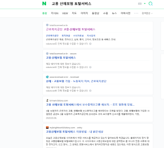Viewport: 164px width, 148px height.
Task: Open the 지도 tab
Action: click(x=74, y=13)
